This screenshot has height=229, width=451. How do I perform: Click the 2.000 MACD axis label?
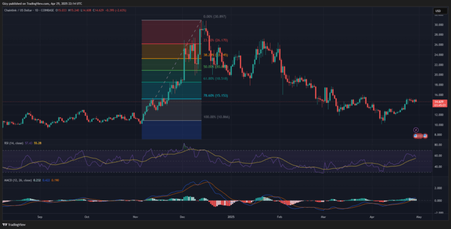[x=438, y=188]
